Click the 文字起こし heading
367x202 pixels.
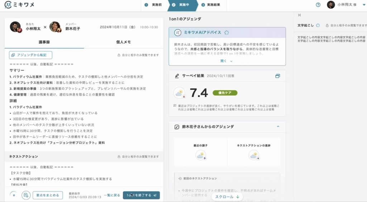(x=305, y=25)
